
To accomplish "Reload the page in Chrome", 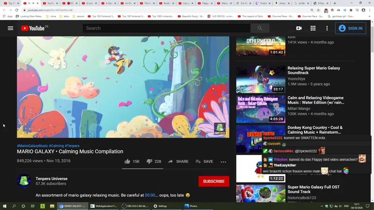I will point(17,10).
